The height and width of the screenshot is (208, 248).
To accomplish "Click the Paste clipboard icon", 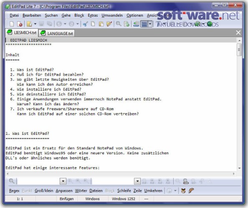I will point(101,24).
